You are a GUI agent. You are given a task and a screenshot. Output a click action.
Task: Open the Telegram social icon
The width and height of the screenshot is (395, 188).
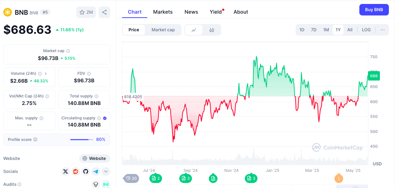click(x=95, y=171)
